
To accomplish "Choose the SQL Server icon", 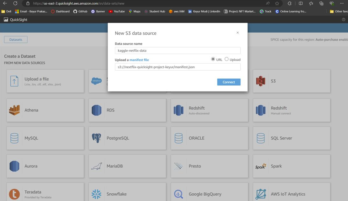I will click(x=261, y=138).
